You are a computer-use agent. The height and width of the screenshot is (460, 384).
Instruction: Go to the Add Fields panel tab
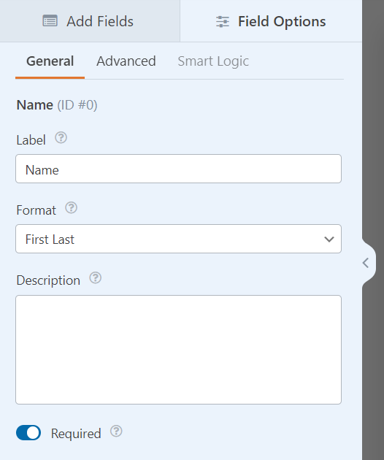[90, 21]
